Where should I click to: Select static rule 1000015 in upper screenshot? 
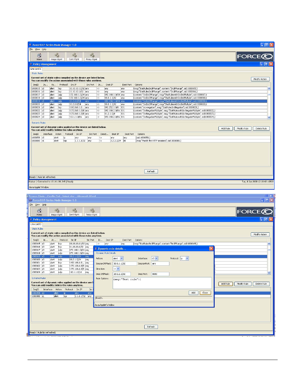pos(149,88)
